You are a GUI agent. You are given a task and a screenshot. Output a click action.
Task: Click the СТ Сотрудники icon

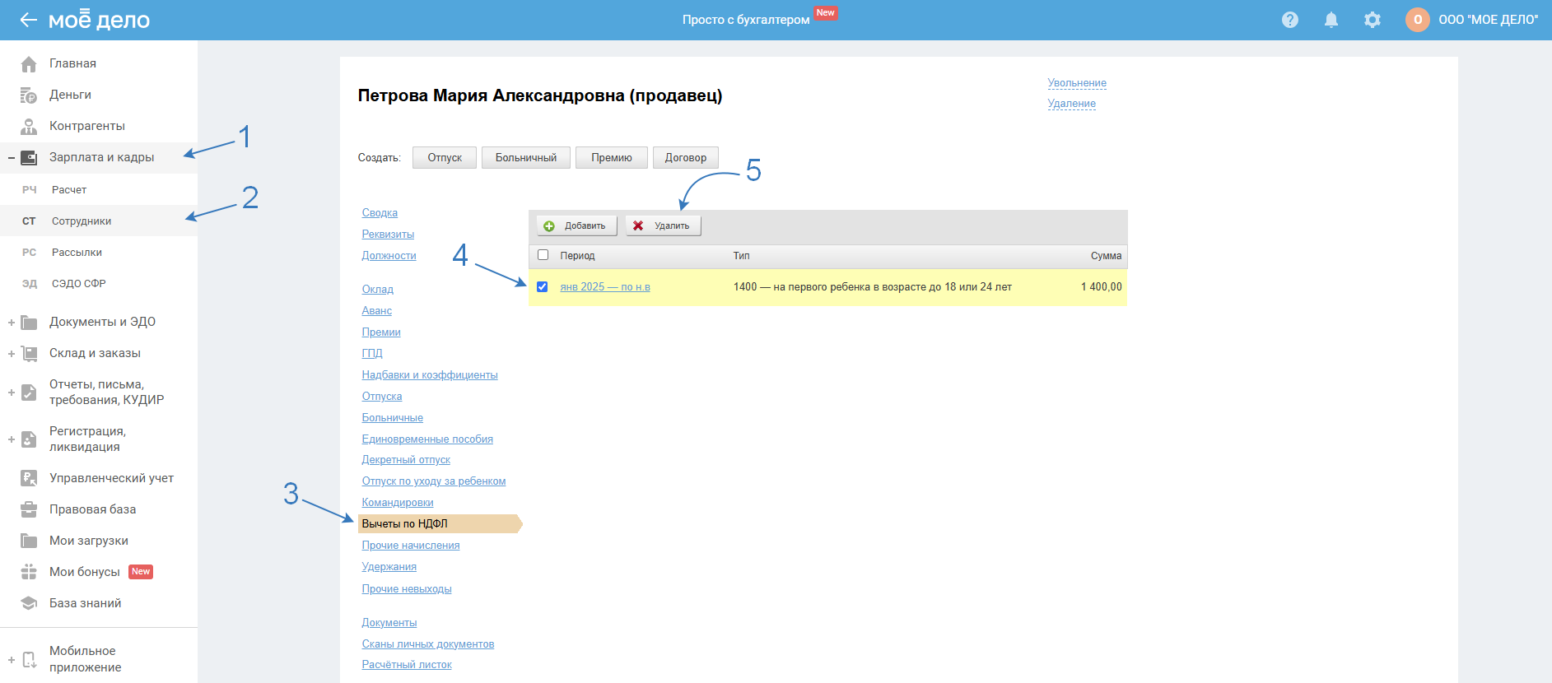(x=30, y=221)
